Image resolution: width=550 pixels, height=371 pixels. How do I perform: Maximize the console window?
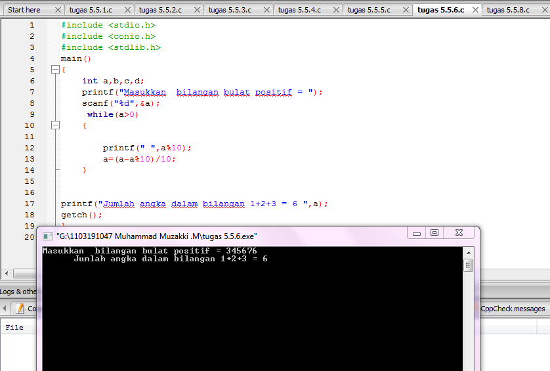(434, 232)
